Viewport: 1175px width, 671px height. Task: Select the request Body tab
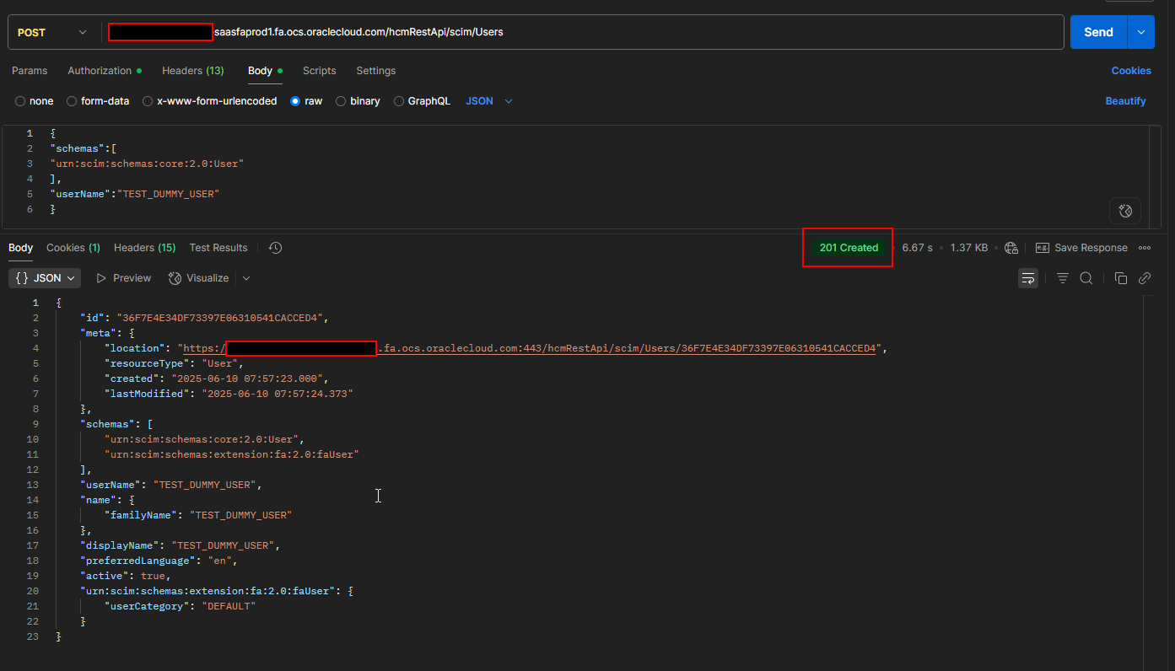[x=265, y=71]
